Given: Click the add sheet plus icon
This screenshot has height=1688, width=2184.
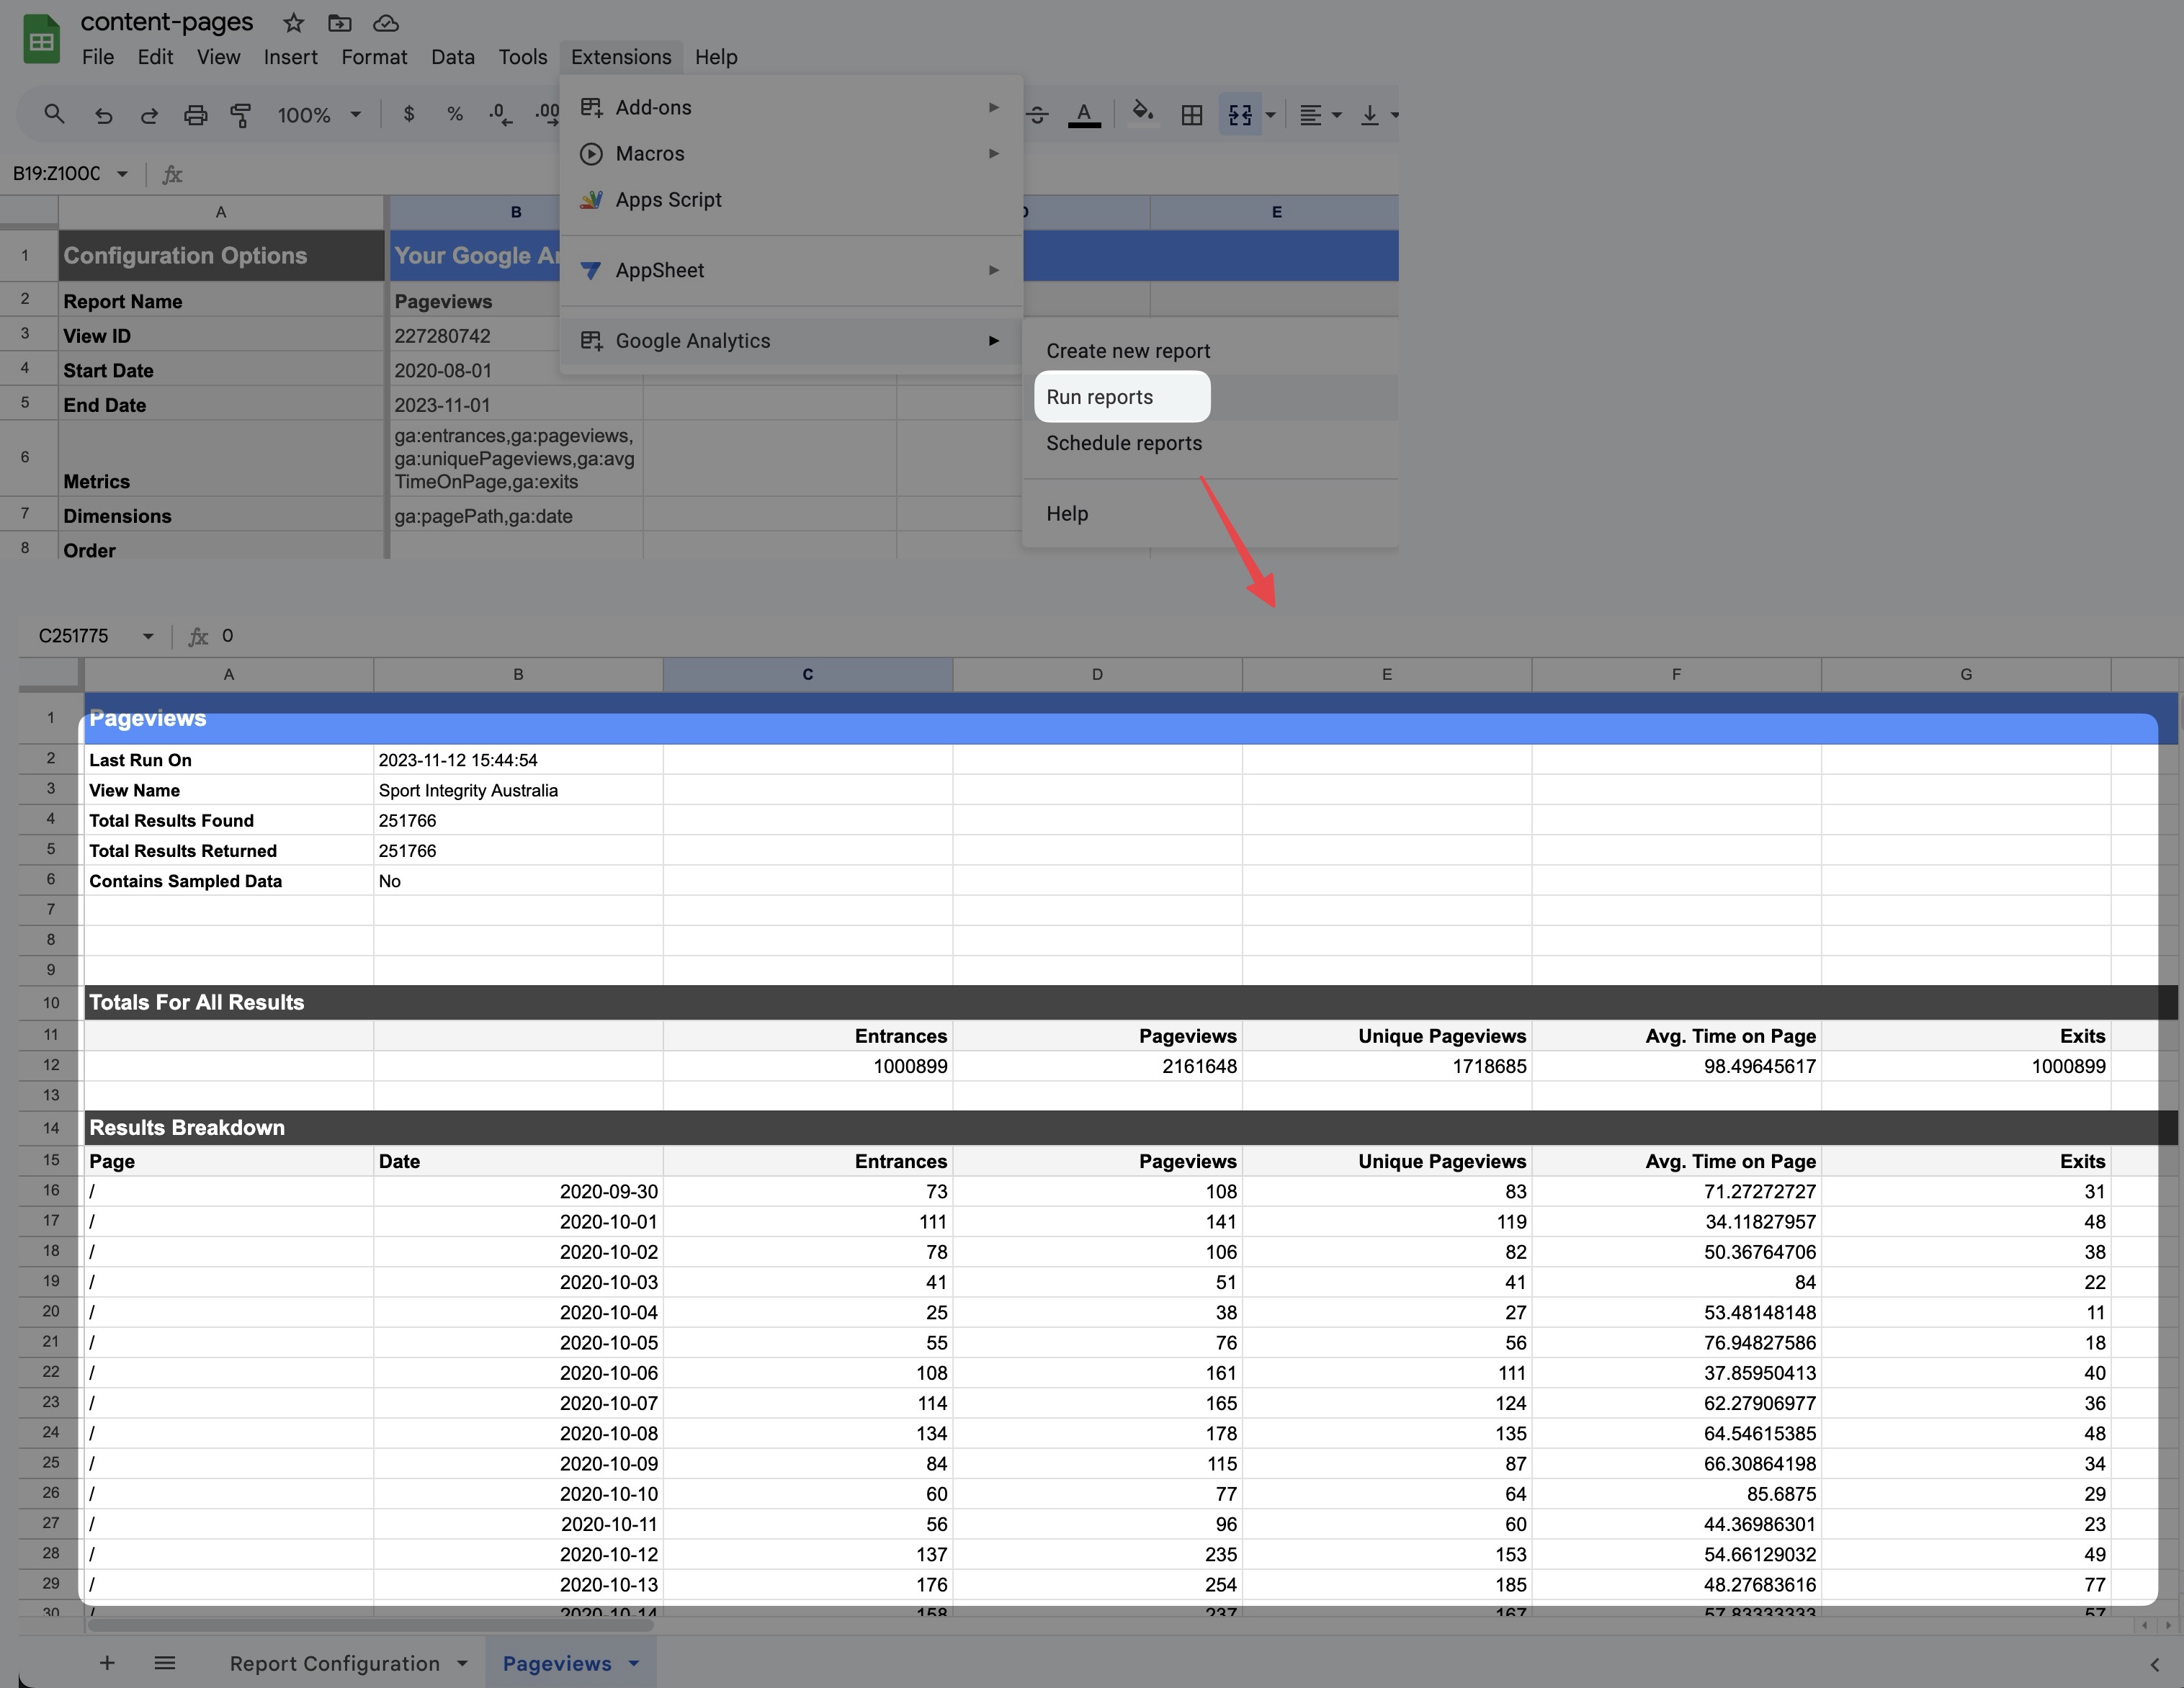Looking at the screenshot, I should click(x=107, y=1662).
